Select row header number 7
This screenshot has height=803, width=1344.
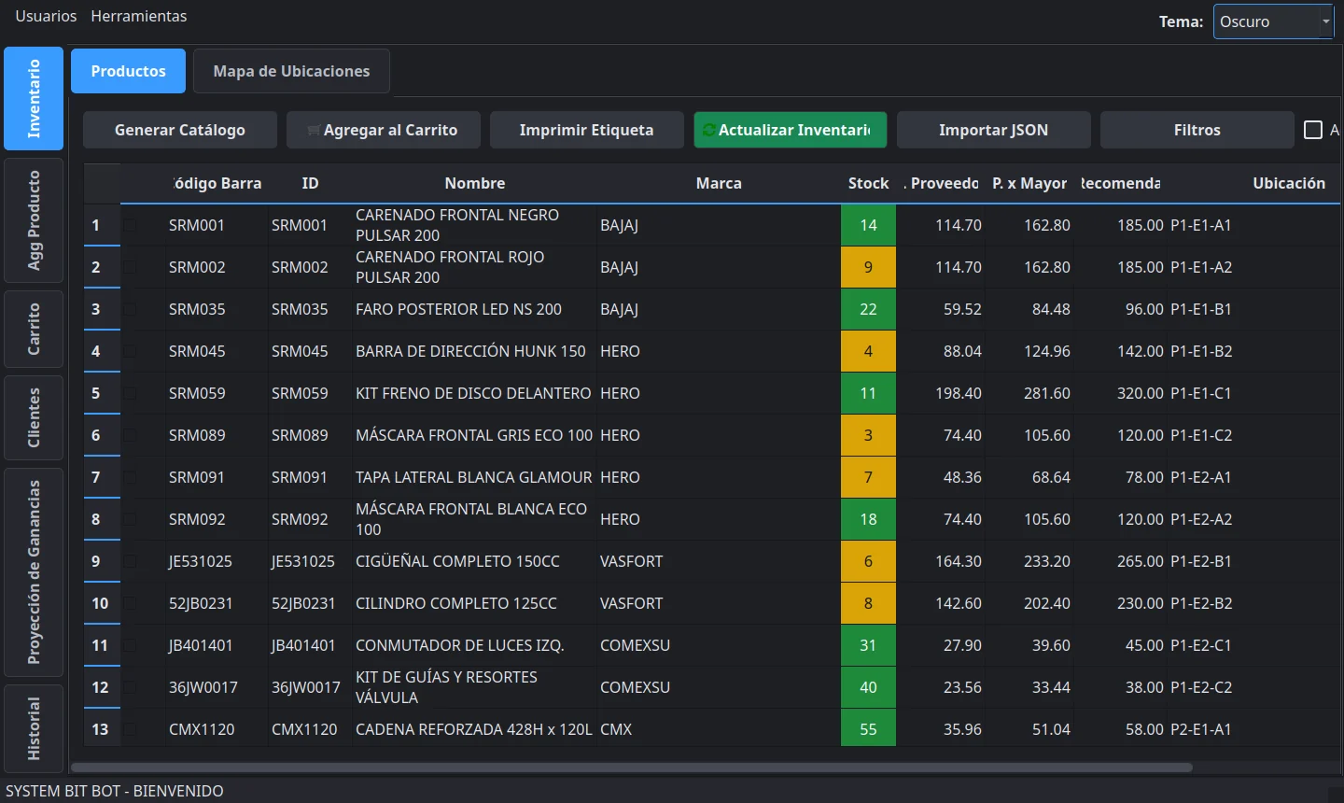(102, 477)
